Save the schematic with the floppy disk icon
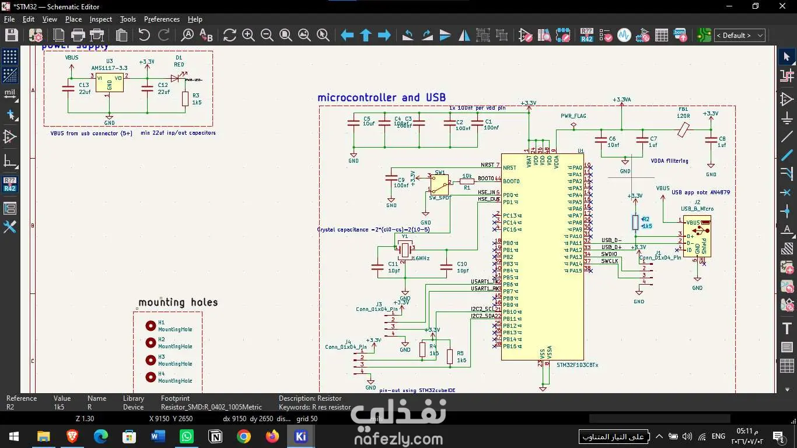 (11, 35)
